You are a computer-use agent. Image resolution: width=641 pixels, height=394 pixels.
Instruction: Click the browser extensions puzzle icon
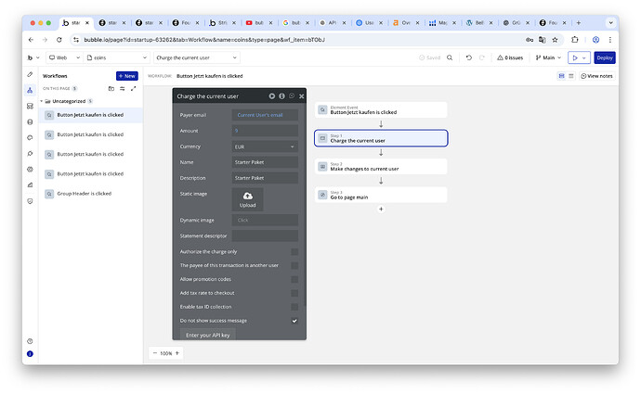(x=575, y=40)
